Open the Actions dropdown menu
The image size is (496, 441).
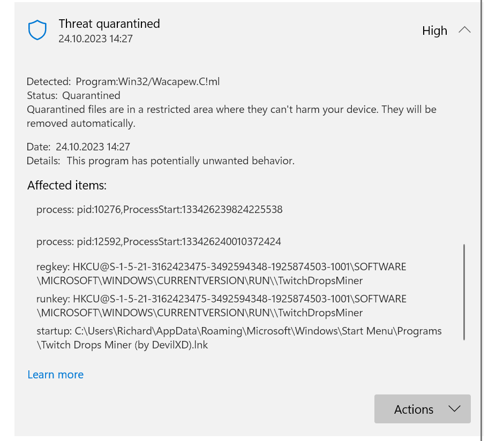coord(423,409)
